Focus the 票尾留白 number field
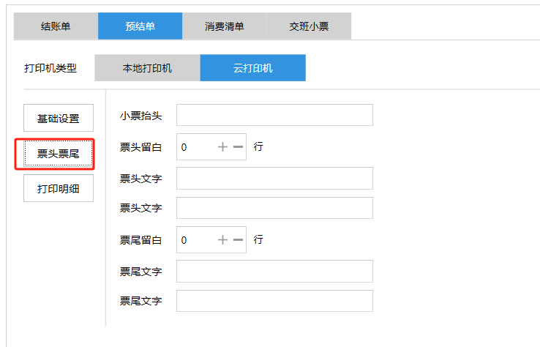This screenshot has height=347, width=540. [195, 240]
